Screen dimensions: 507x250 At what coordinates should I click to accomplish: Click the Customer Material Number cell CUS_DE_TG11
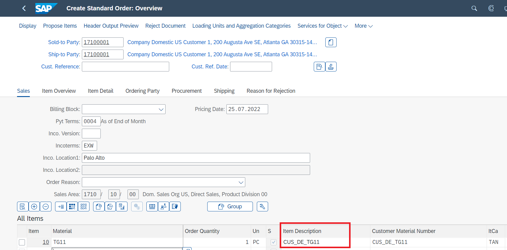[428, 242]
